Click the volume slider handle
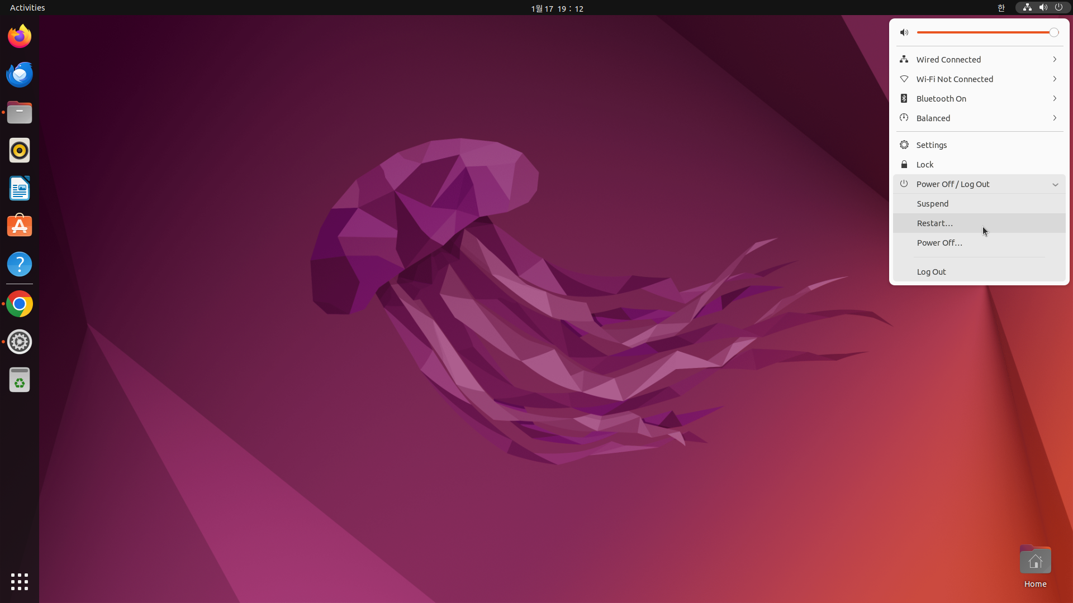The height and width of the screenshot is (603, 1073). [x=1053, y=32]
